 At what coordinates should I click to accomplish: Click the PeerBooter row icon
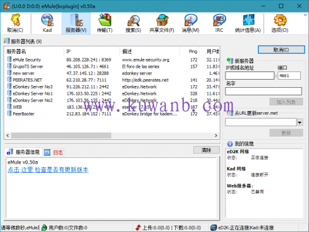[x=9, y=113]
